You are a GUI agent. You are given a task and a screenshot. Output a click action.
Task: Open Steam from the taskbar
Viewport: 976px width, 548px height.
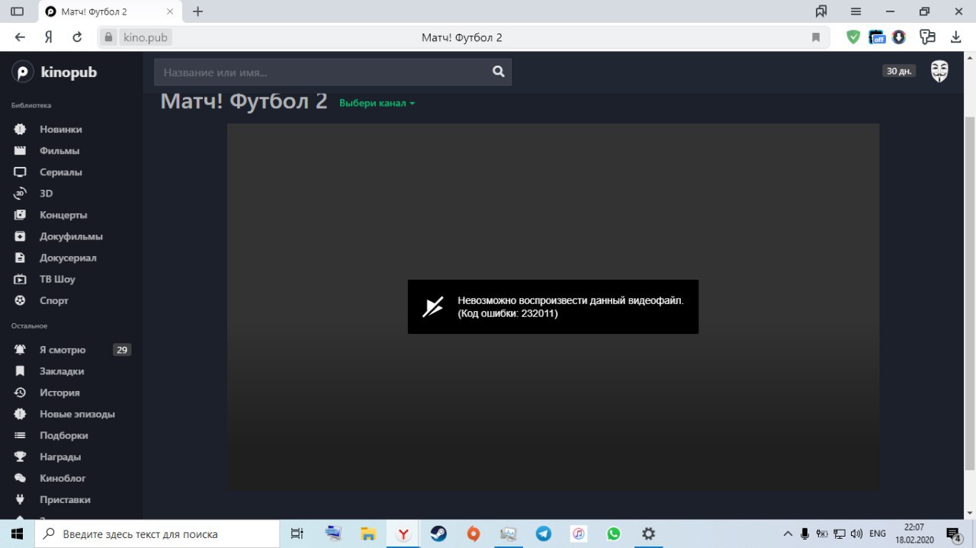pos(438,534)
